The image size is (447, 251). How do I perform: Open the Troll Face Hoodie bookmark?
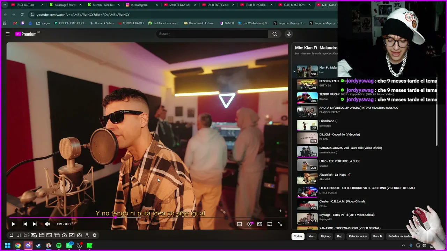(163, 23)
